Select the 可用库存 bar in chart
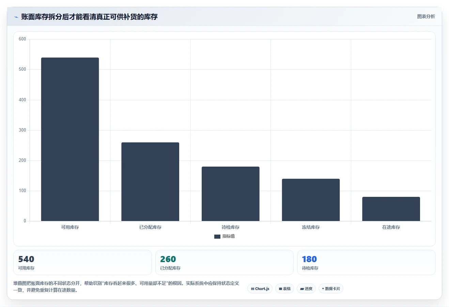Screen dimensions: 449x307 [70, 139]
